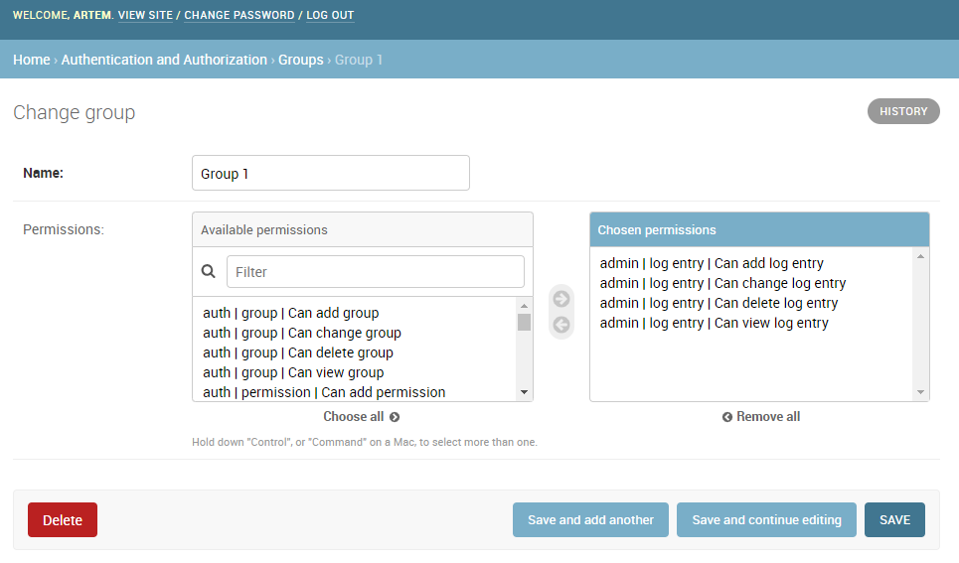This screenshot has height=563, width=959.
Task: Click the magnifier icon beside Filter
Action: point(209,271)
